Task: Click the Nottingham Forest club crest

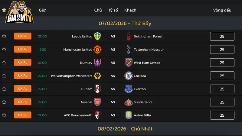Action: pyautogui.click(x=129, y=36)
